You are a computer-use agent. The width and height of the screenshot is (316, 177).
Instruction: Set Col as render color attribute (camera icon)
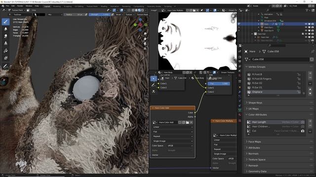point(303,131)
